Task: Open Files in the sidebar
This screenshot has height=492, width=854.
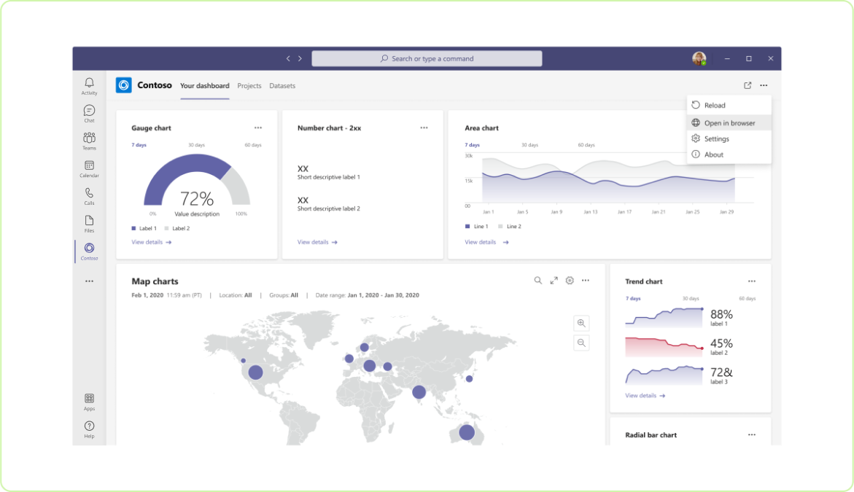Action: click(x=89, y=224)
